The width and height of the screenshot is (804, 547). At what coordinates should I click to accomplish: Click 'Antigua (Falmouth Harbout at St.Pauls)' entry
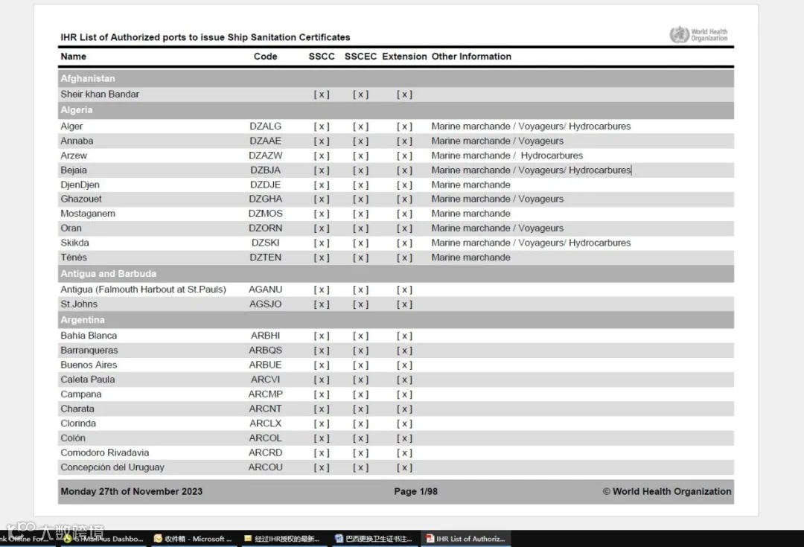point(143,290)
